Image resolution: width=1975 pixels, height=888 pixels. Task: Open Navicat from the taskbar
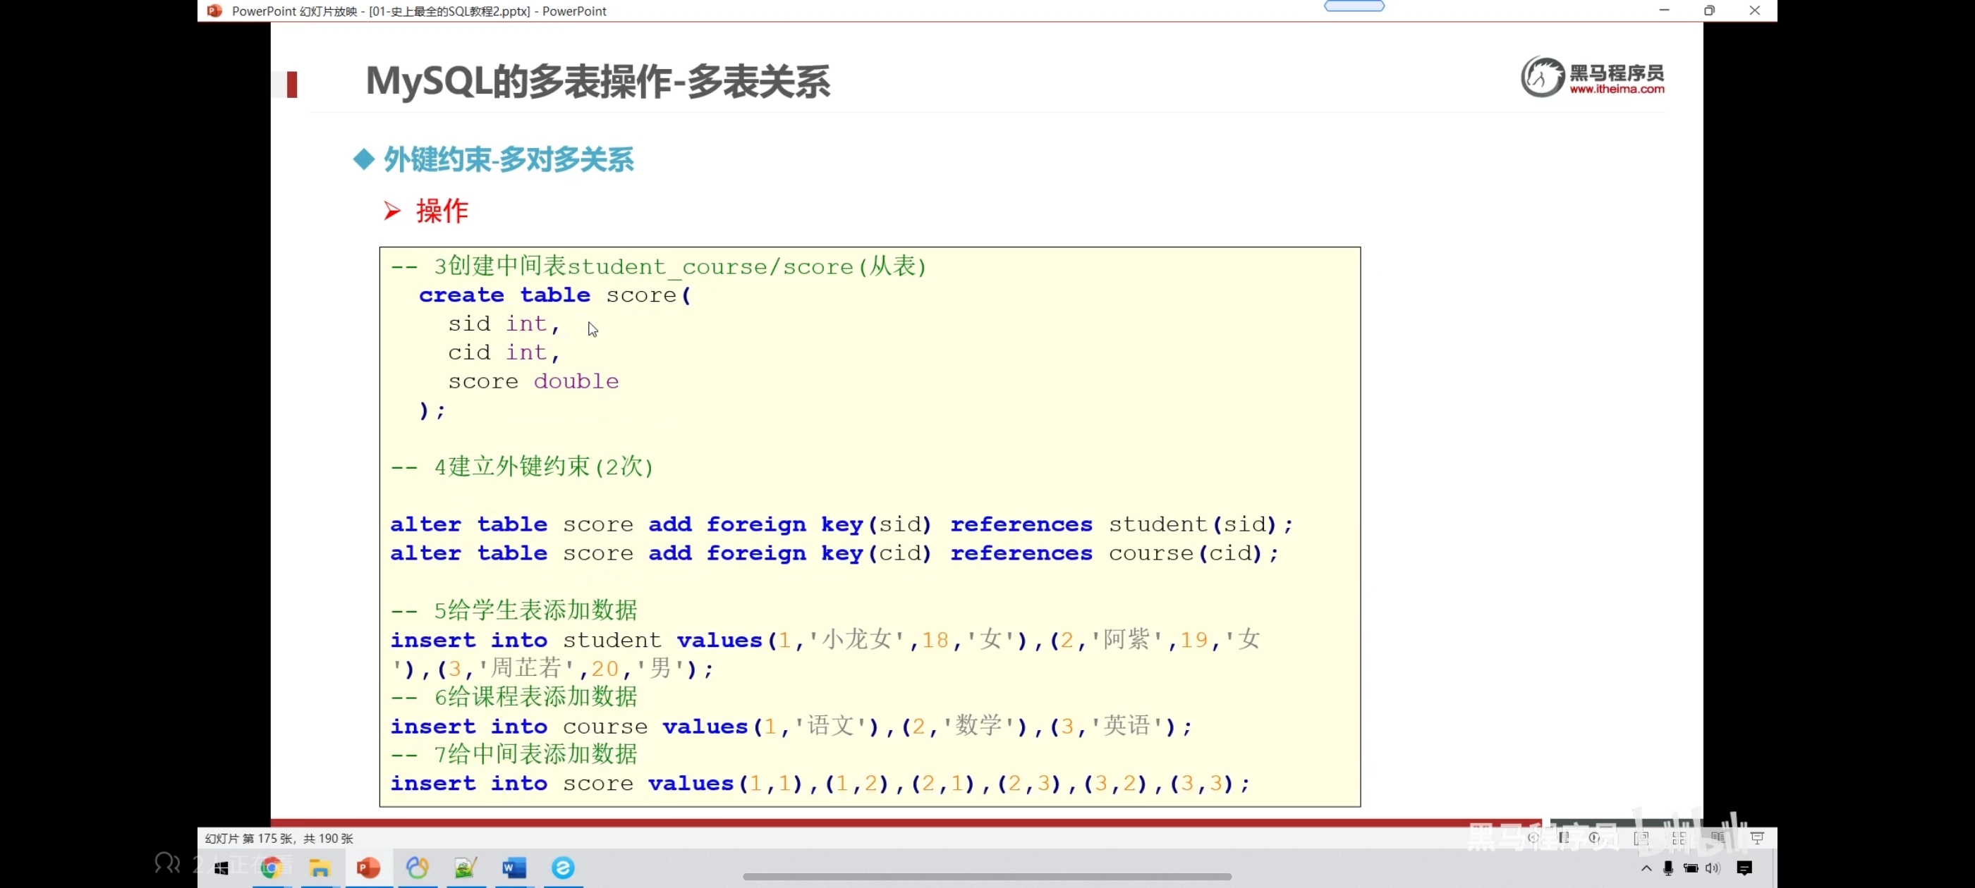coord(417,868)
